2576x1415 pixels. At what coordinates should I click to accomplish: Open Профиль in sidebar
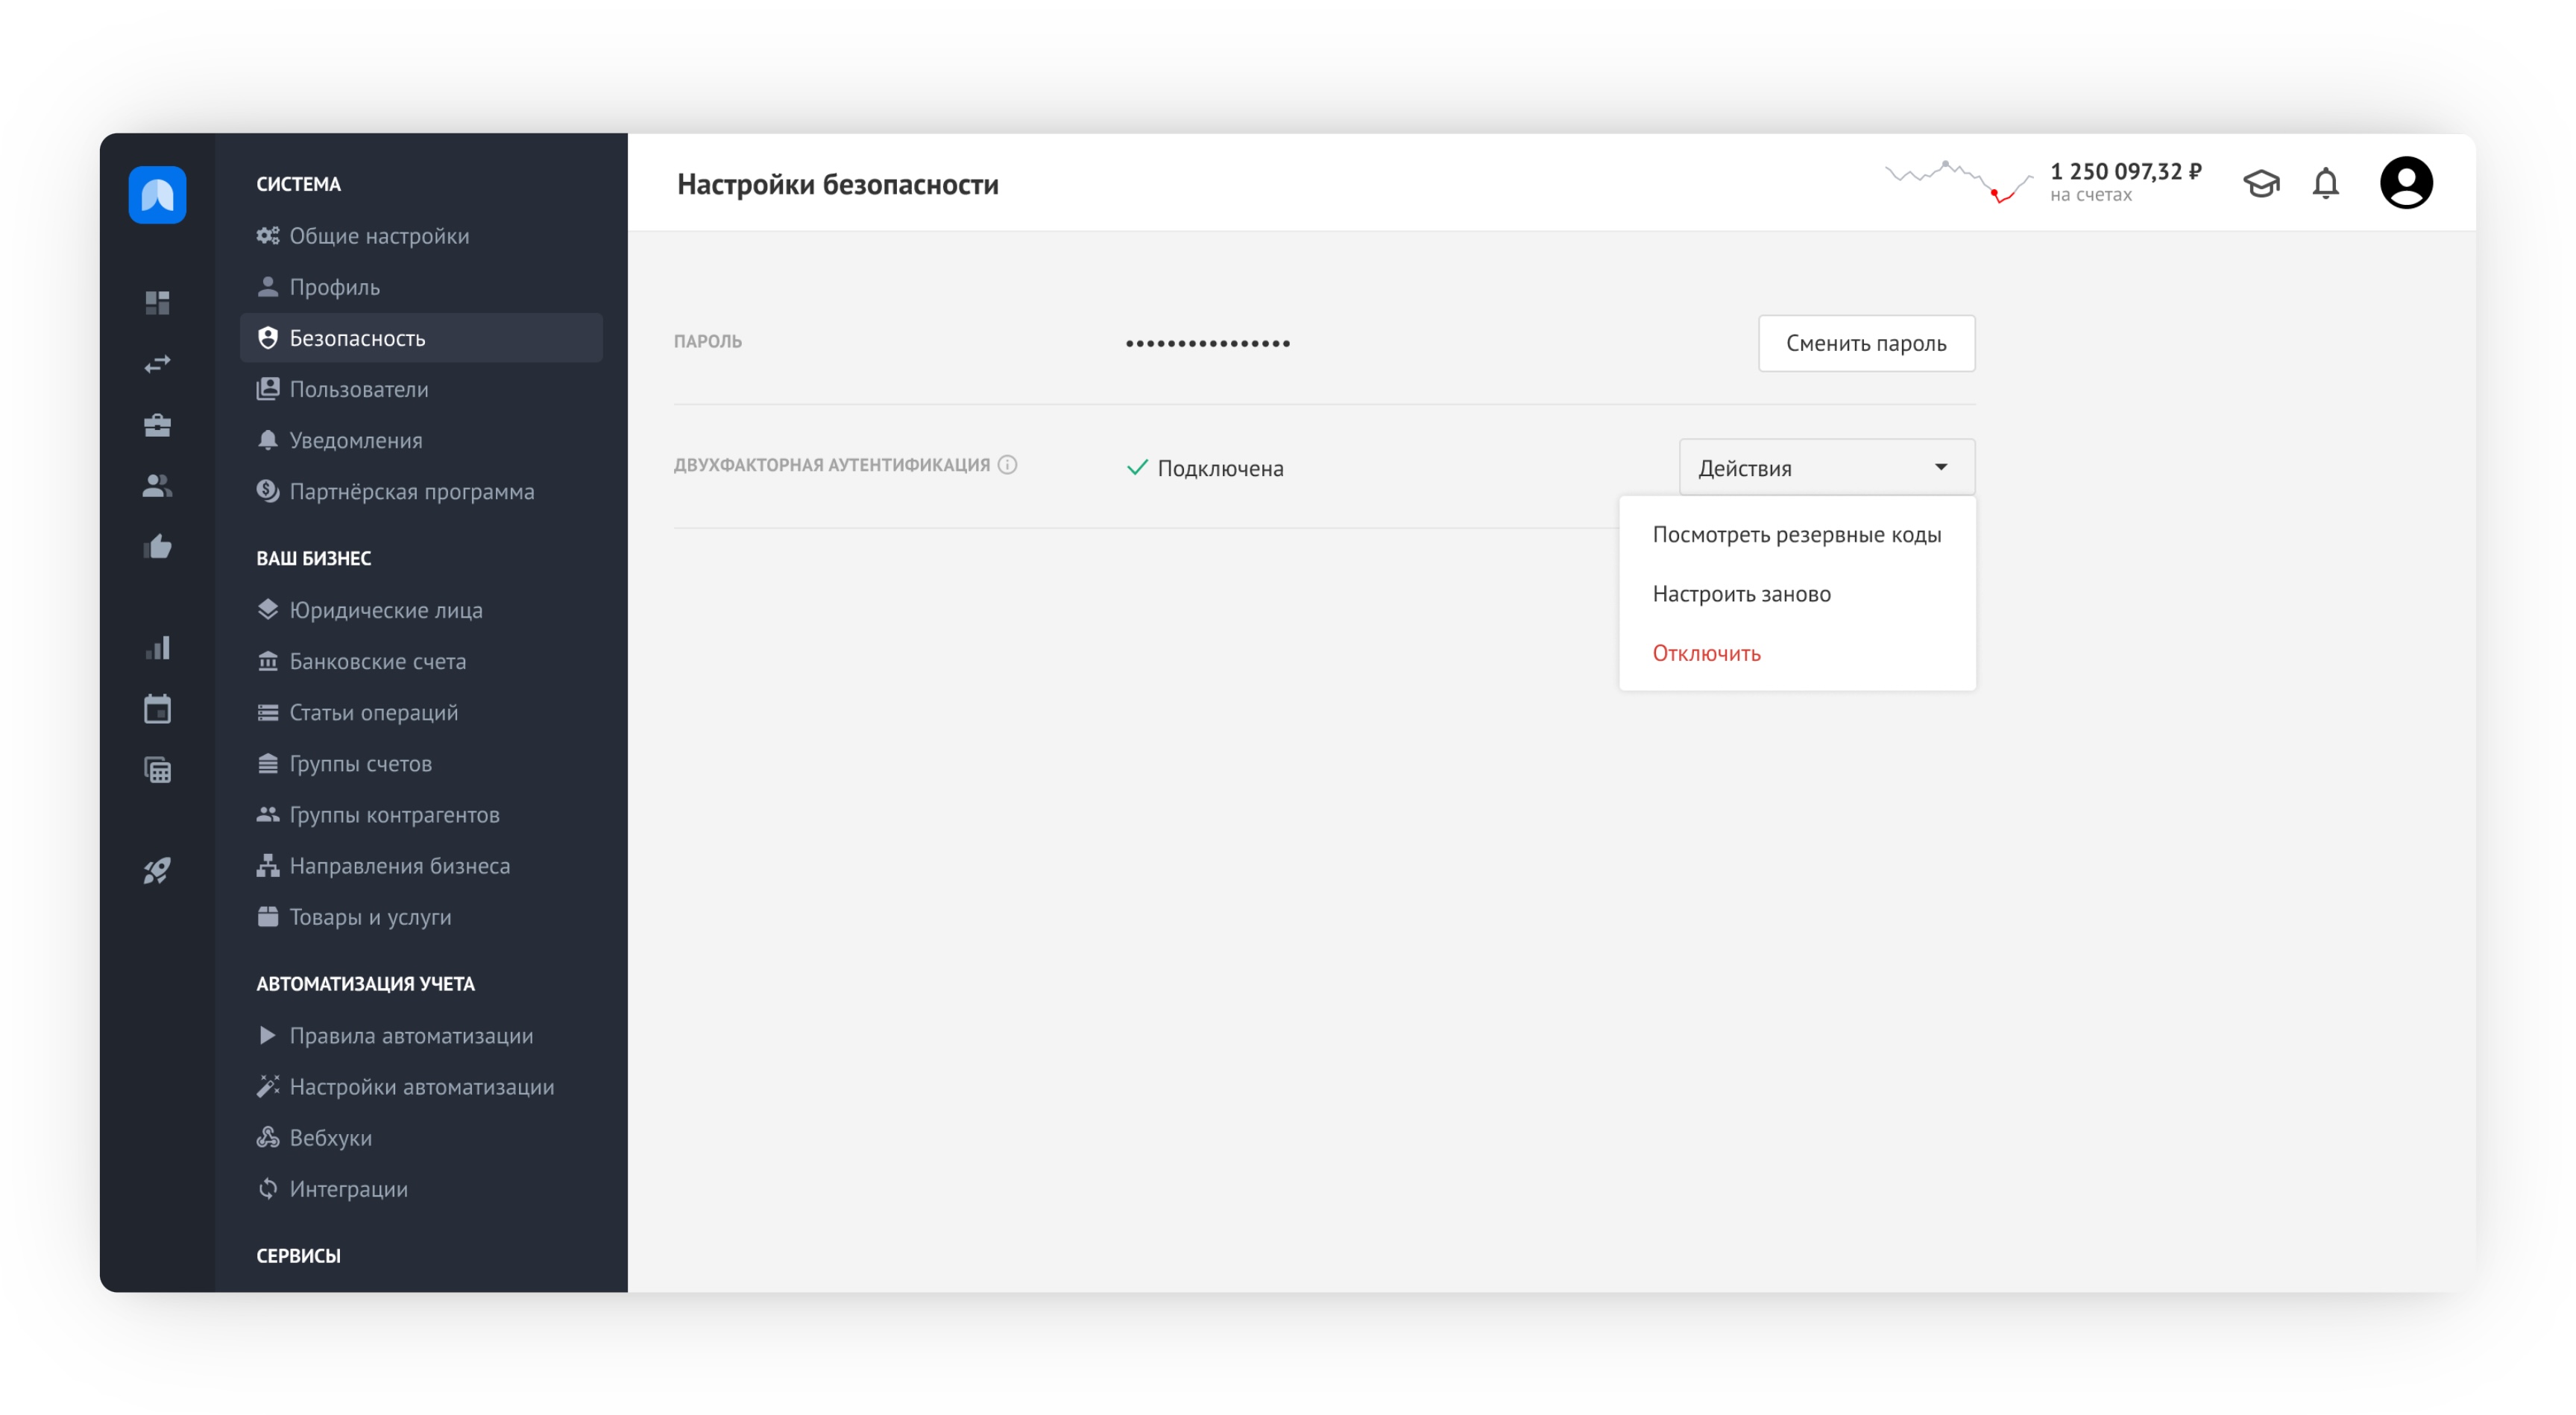421,287
